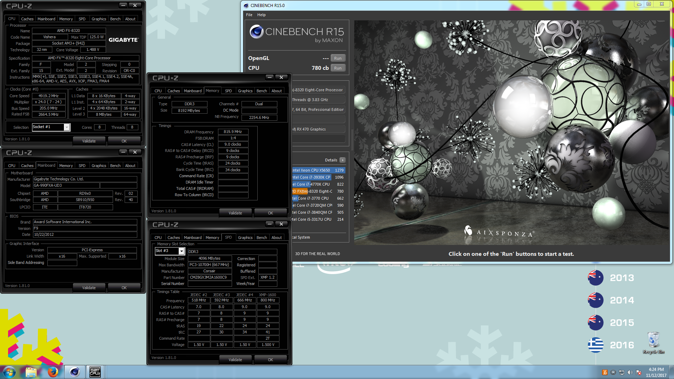Image resolution: width=674 pixels, height=379 pixels.
Task: Click OK in CPU-Z slot selection window
Action: point(270,360)
